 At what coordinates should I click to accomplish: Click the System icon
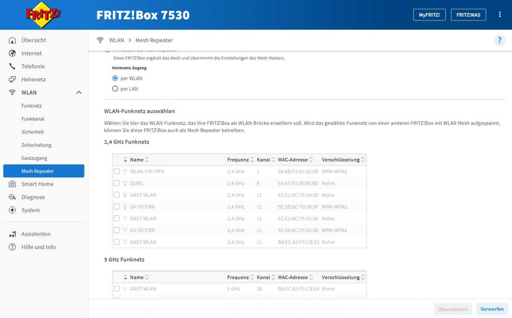[12, 210]
